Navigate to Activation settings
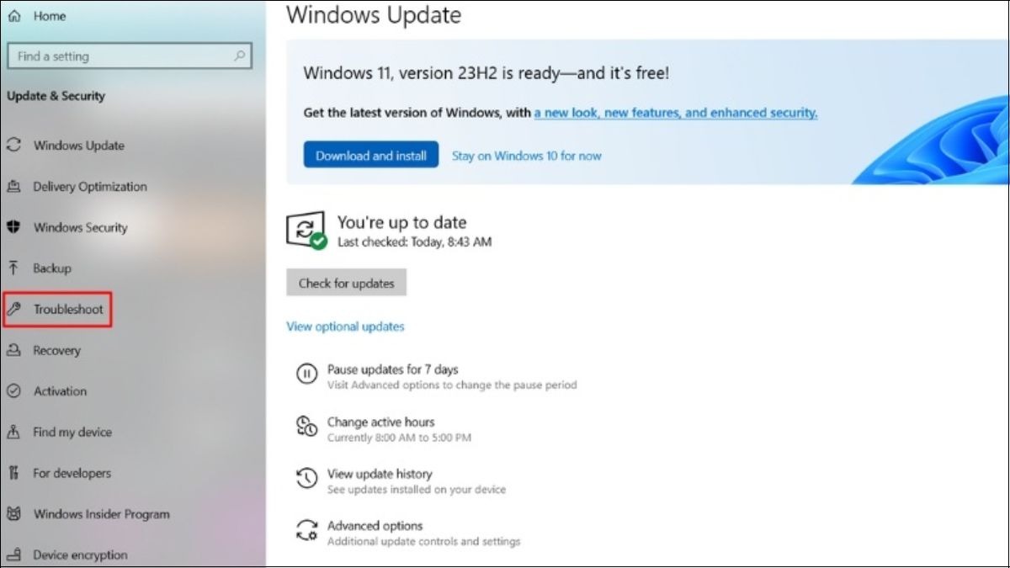The height and width of the screenshot is (568, 1010). [x=60, y=391]
